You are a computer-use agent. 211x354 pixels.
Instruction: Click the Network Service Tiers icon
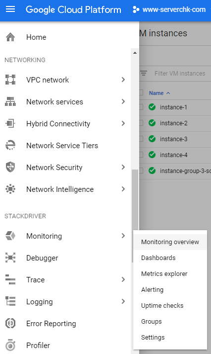point(10,145)
